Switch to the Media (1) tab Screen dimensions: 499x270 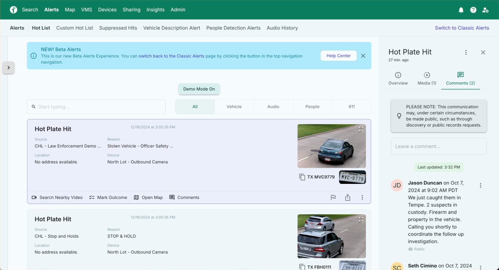point(427,79)
